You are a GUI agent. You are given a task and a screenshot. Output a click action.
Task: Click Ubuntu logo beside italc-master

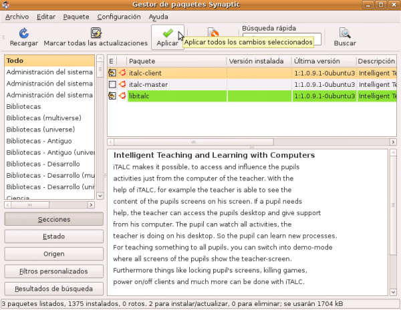coord(122,85)
